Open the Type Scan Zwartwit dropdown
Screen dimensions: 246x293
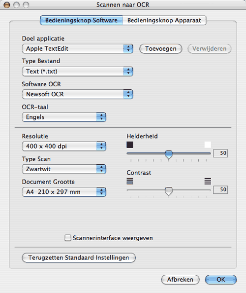64,169
